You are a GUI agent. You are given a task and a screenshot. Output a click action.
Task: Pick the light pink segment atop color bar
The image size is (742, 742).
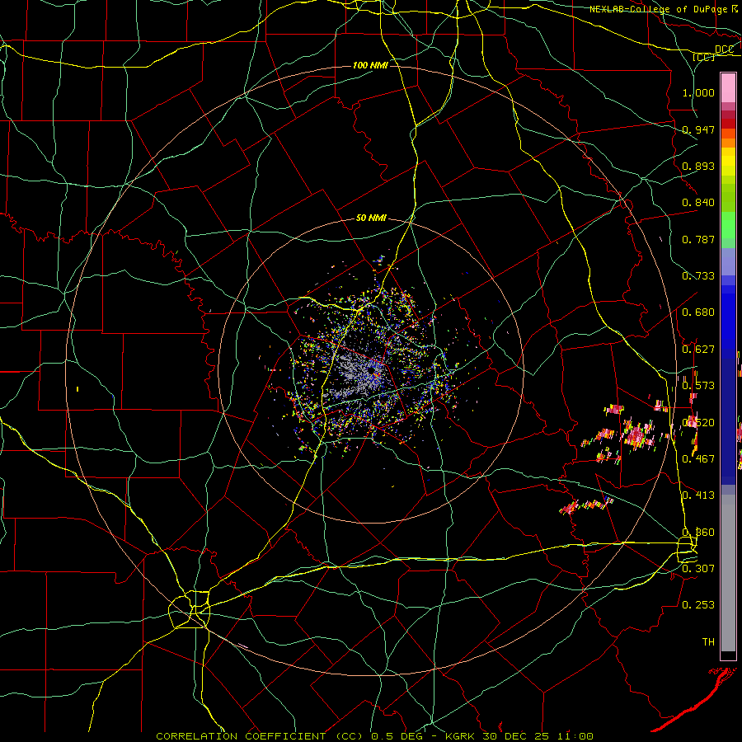pos(728,87)
